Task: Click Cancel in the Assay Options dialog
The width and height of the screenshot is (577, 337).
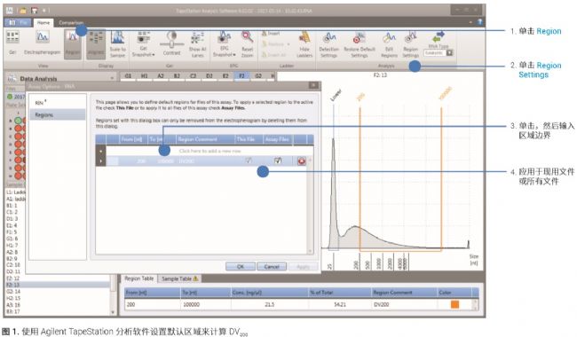Action: coord(272,267)
